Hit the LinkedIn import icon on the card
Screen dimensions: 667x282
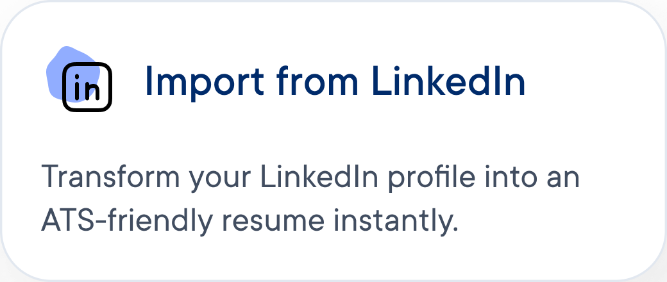(87, 87)
